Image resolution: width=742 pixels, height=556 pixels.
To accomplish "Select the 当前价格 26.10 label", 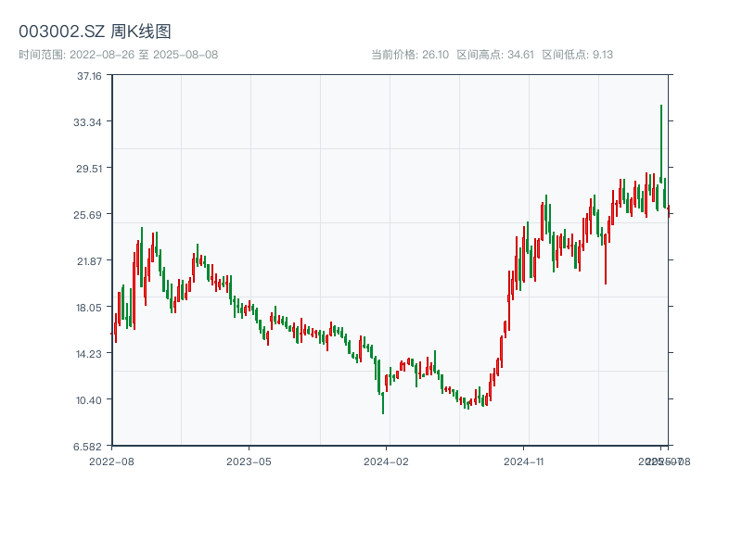I will (x=410, y=55).
